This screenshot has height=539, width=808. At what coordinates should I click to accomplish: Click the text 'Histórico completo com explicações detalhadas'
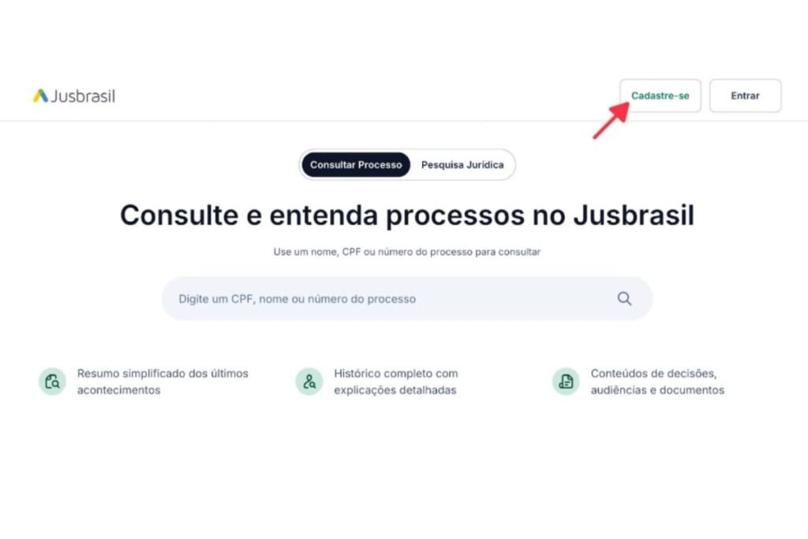click(396, 382)
